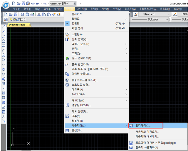Image resolution: width=188 pixels, height=151 pixels.
Task: Expand the AutoLISP(I) submenu
Action: [97, 94]
